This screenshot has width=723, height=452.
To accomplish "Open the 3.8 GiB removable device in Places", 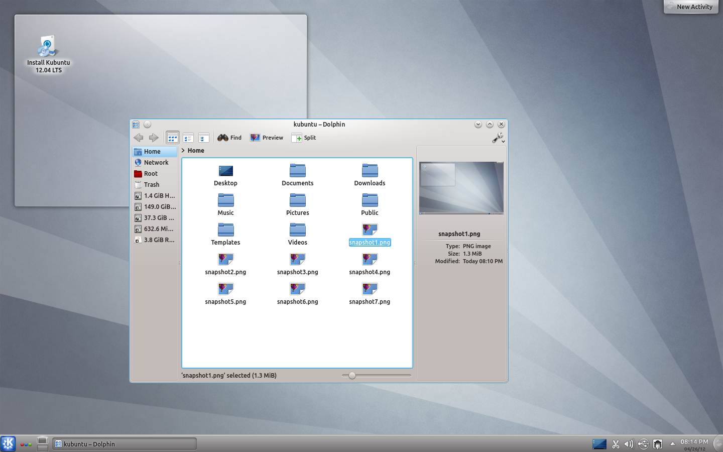I will click(x=155, y=240).
